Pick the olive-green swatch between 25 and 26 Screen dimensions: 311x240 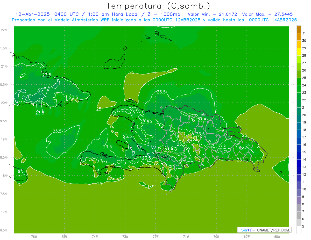point(299,74)
